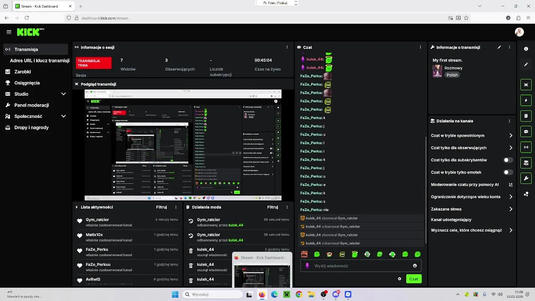Open Discord from the taskbar
This screenshot has width=535, height=301.
(336, 294)
